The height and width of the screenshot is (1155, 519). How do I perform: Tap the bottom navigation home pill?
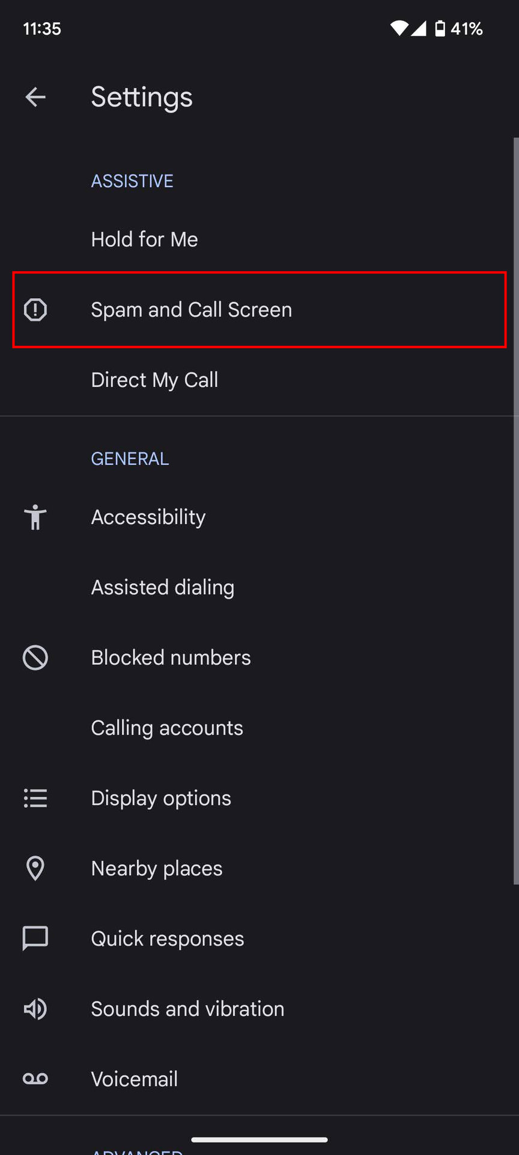(x=259, y=1139)
